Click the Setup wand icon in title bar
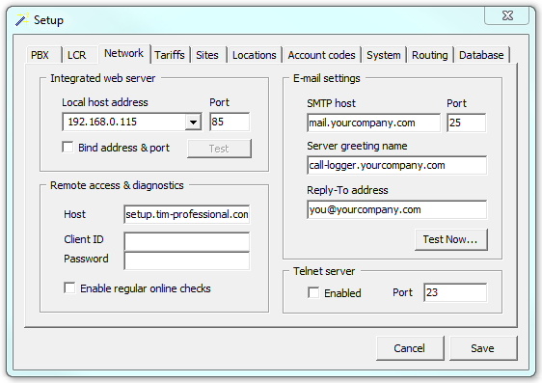The image size is (542, 383). [21, 19]
